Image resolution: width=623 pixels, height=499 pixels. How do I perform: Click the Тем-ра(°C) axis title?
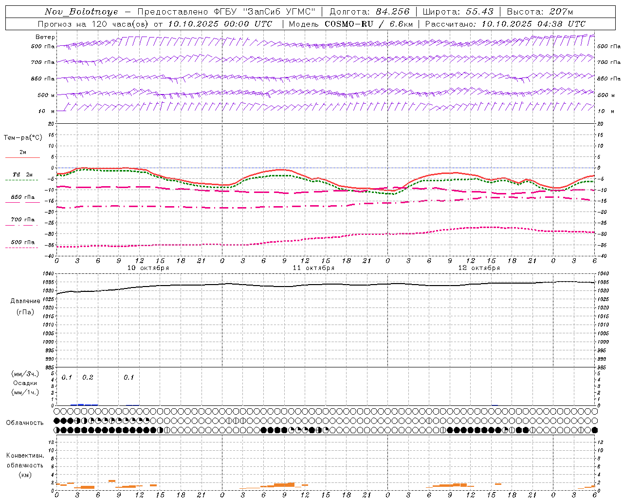click(x=23, y=138)
